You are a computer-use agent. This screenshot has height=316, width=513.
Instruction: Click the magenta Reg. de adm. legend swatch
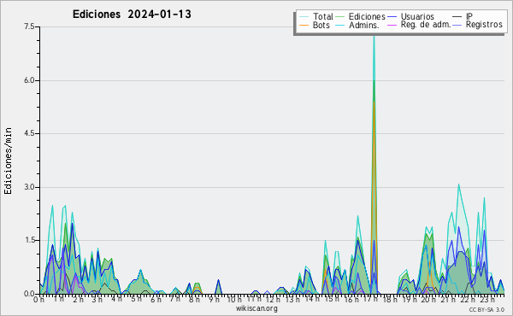coord(392,25)
